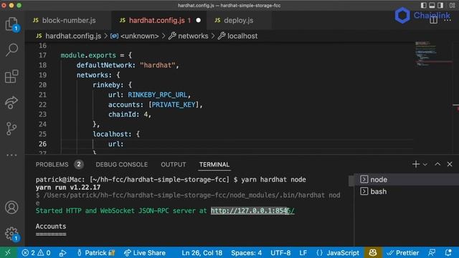Customize layout icon in title bar
Screen dimensions: 459x258
pos(453,5)
